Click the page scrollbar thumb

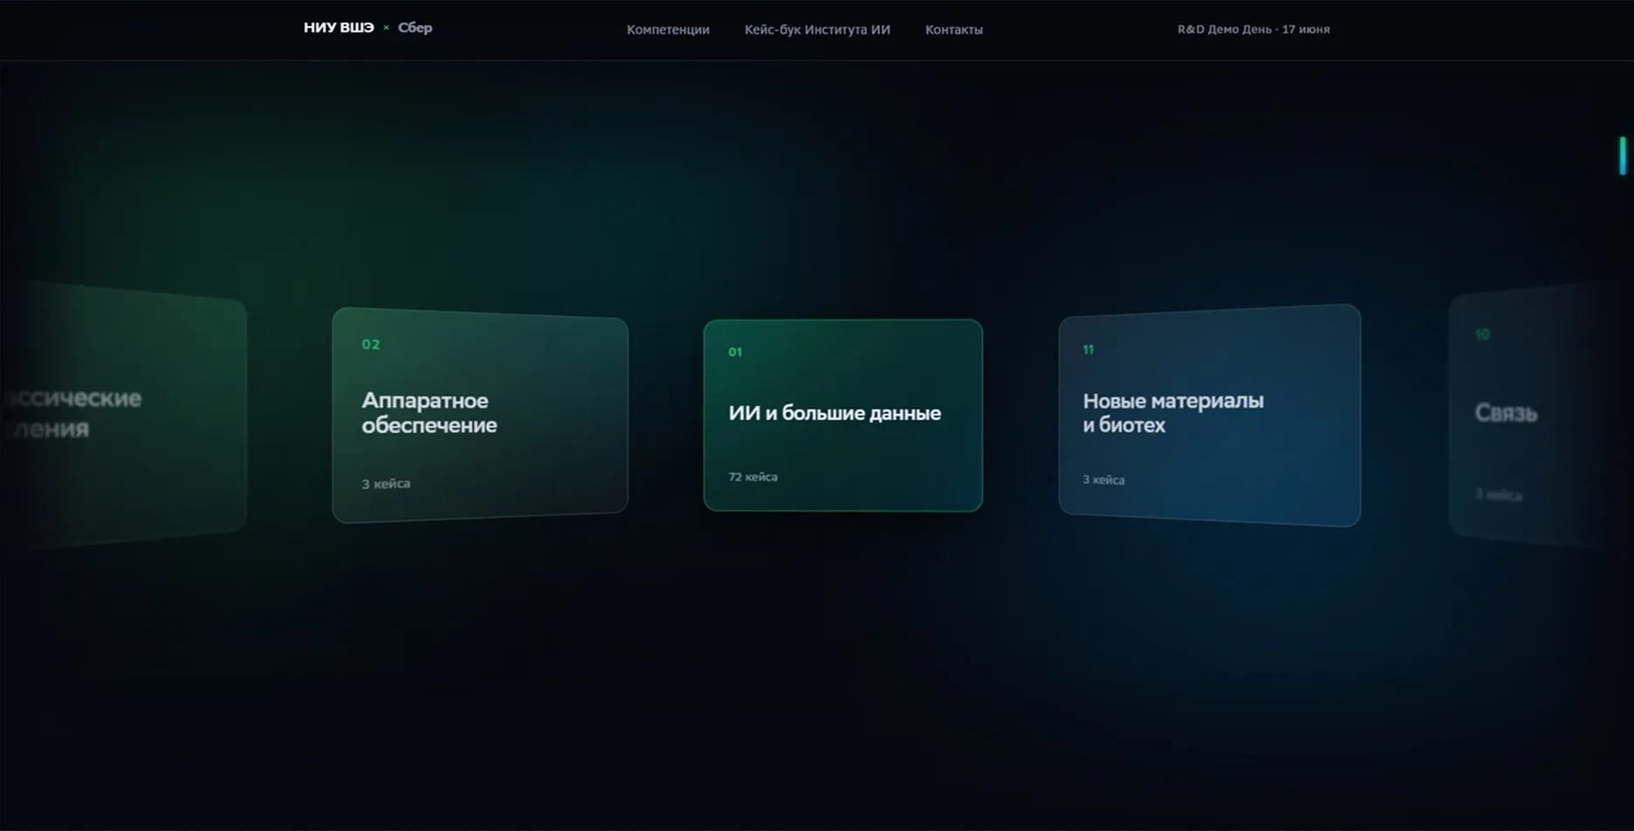pyautogui.click(x=1623, y=155)
